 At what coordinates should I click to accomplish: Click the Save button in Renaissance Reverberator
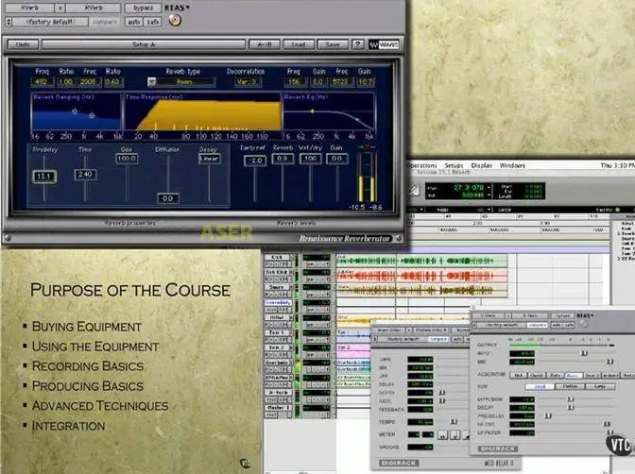coord(333,44)
